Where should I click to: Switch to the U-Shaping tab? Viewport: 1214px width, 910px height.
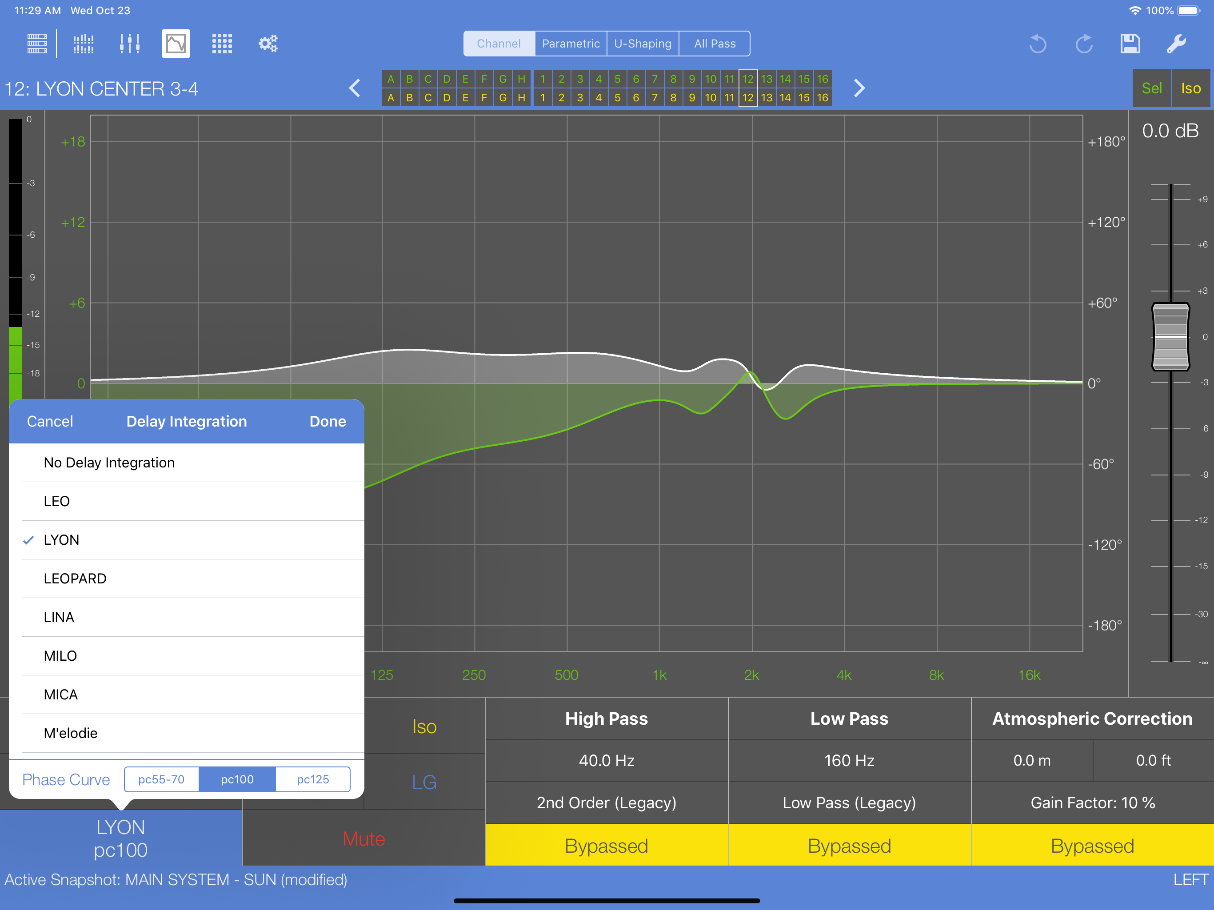click(643, 44)
